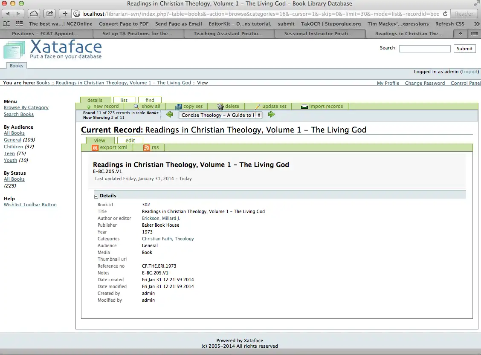Image resolution: width=481 pixels, height=355 pixels.
Task: Open the Wishlist Toolbar Button link
Action: click(30, 205)
